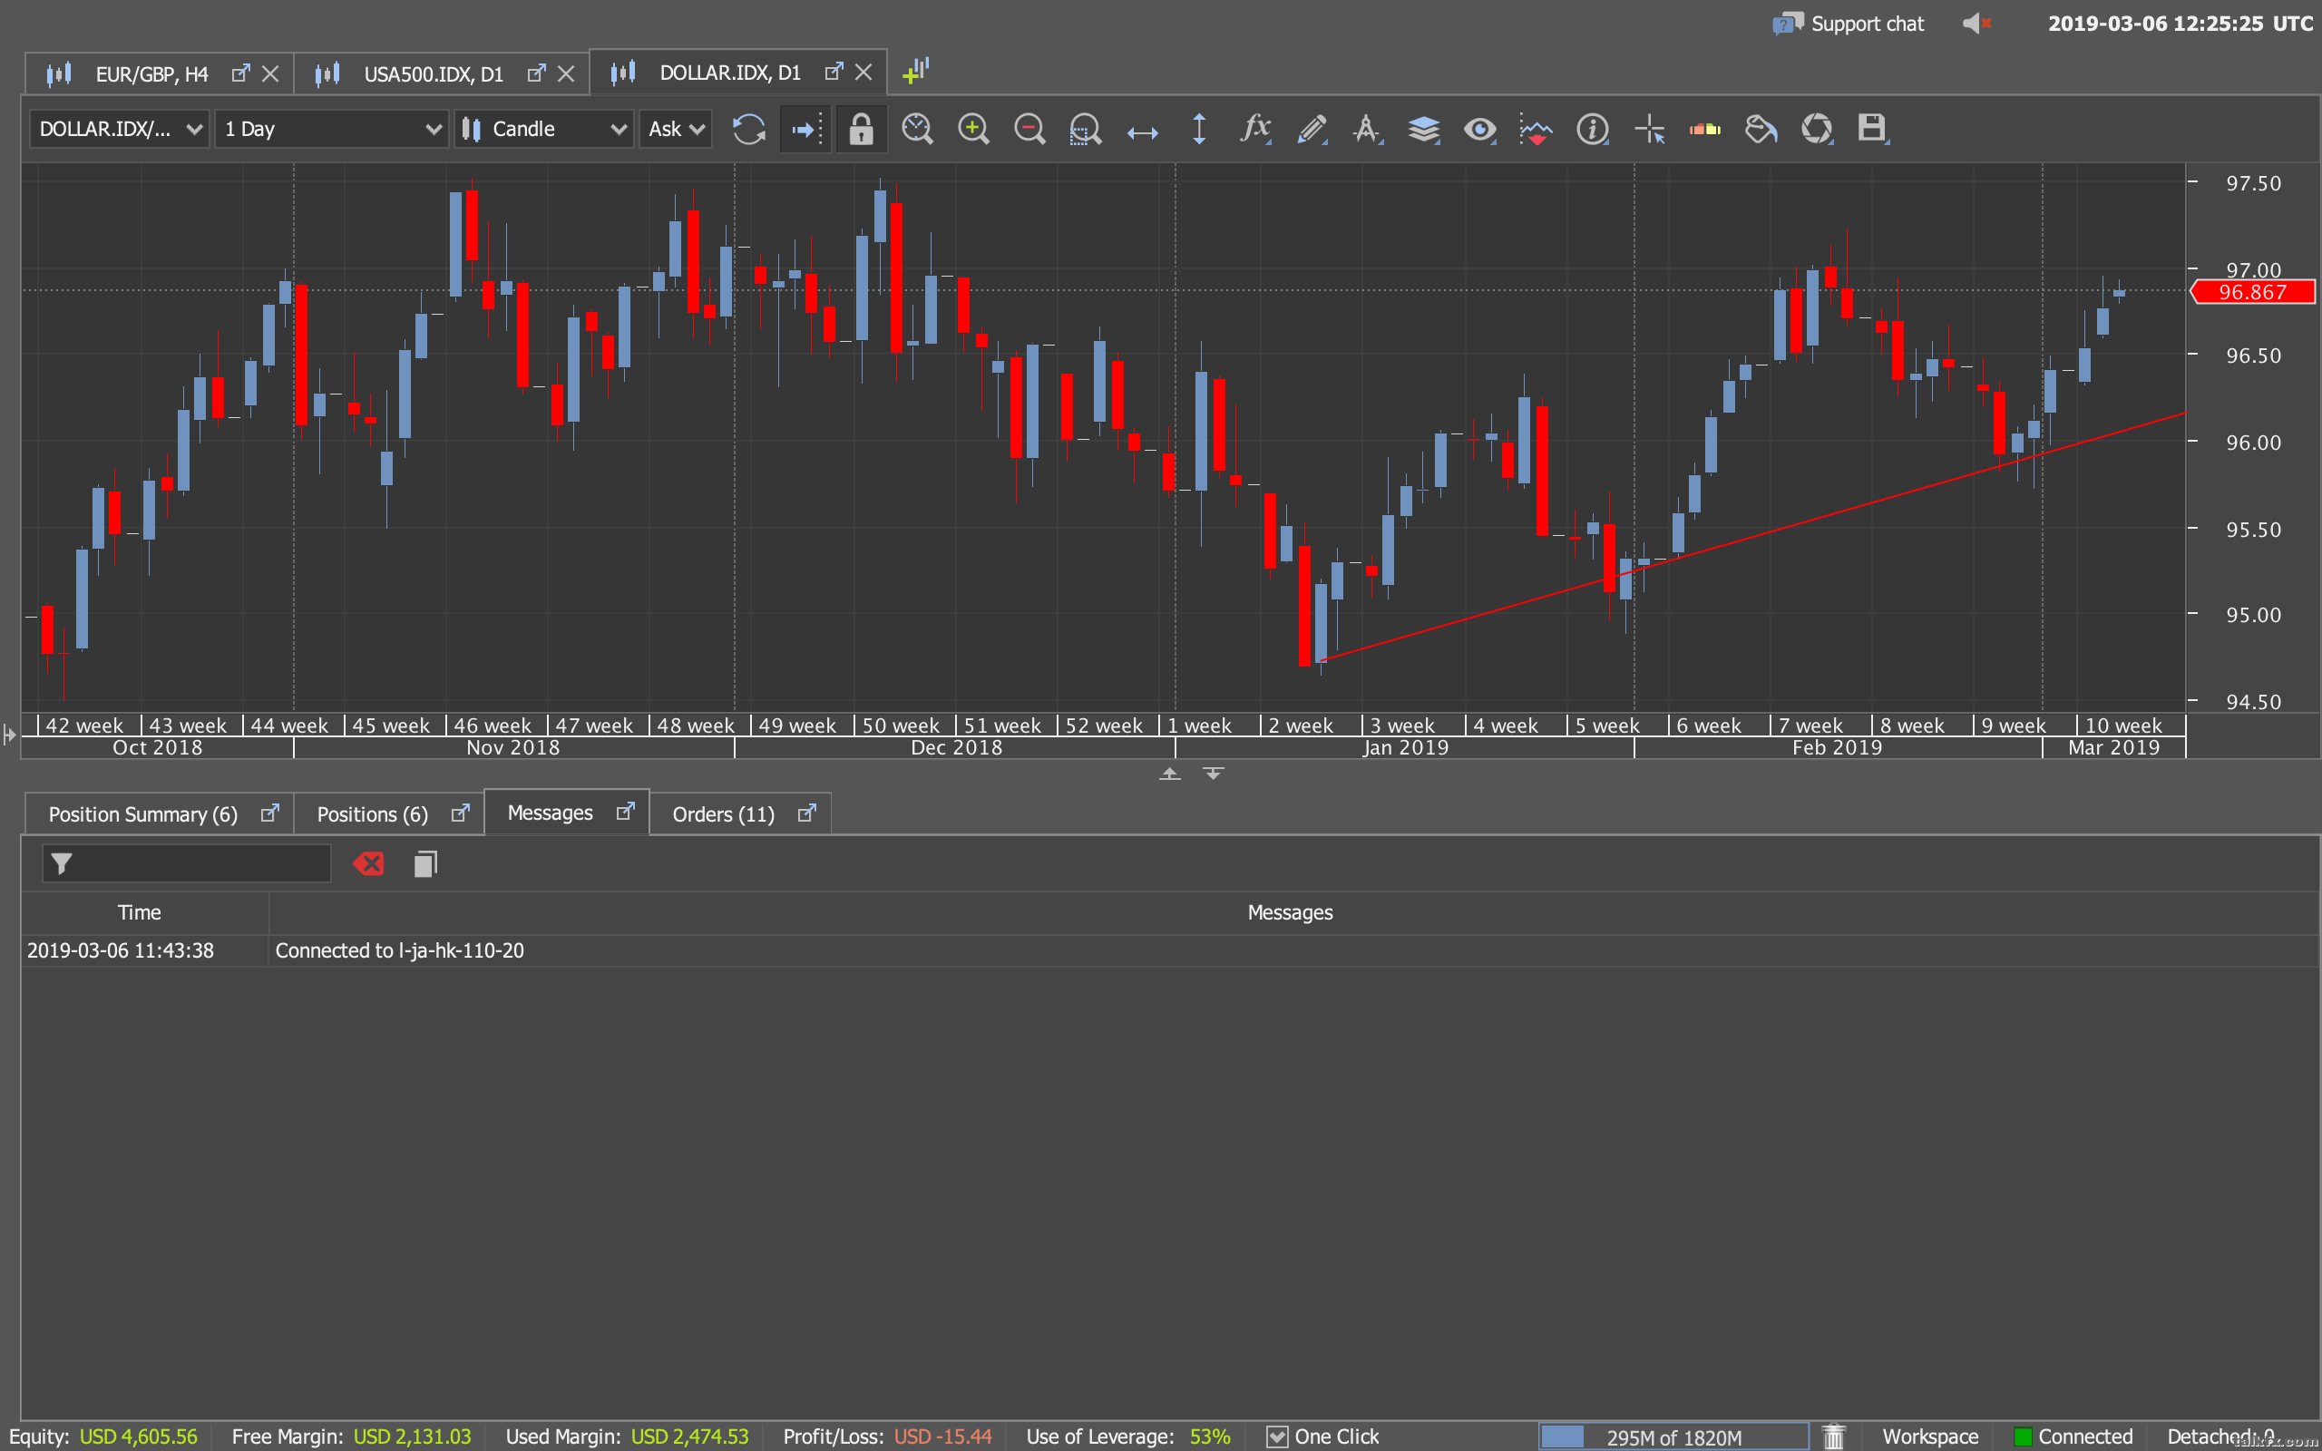Detach the DOLLAR.IDX, D1 chart tab

tap(834, 72)
